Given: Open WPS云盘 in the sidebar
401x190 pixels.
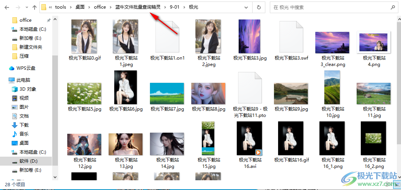Looking at the screenshot, I should (x=26, y=68).
